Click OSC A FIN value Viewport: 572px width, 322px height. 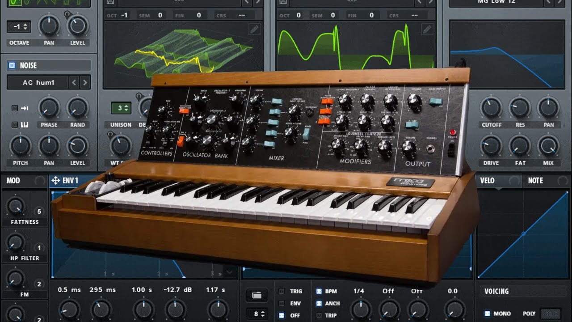click(199, 15)
